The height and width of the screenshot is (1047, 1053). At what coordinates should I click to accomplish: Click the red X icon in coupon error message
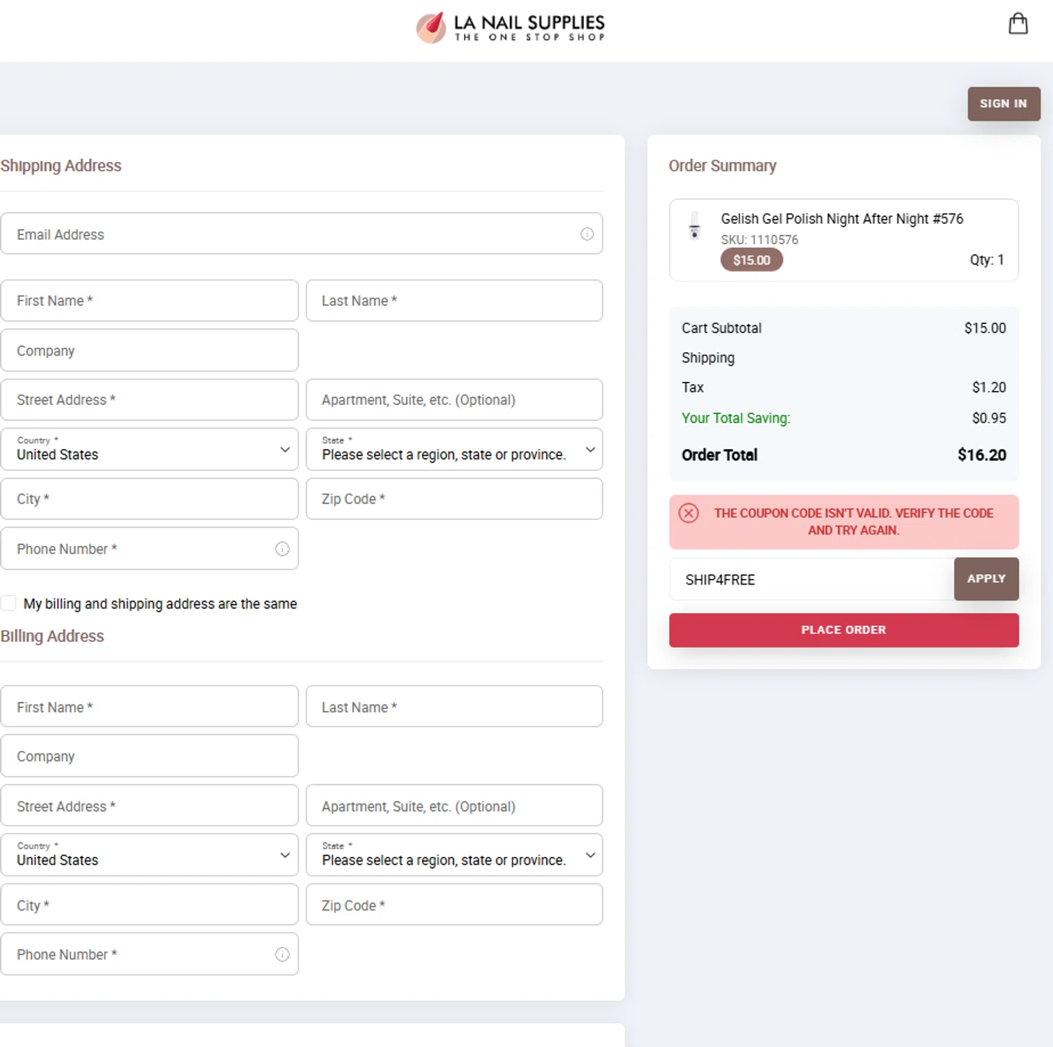(x=689, y=513)
